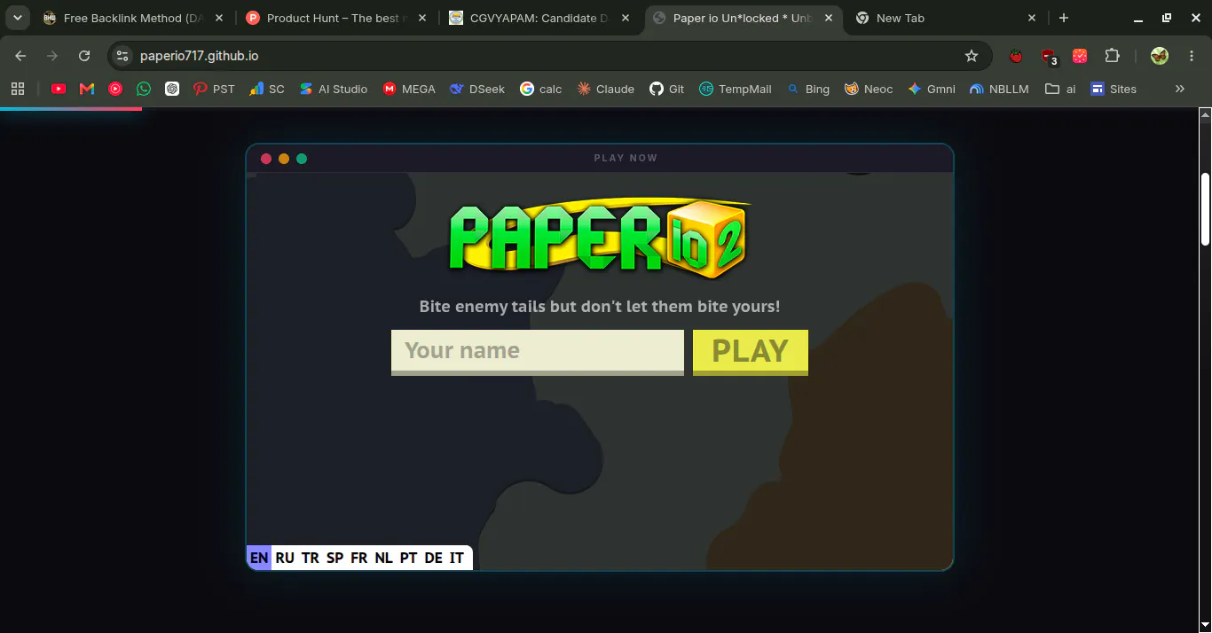Open the Extensions puzzle menu

[1112, 56]
